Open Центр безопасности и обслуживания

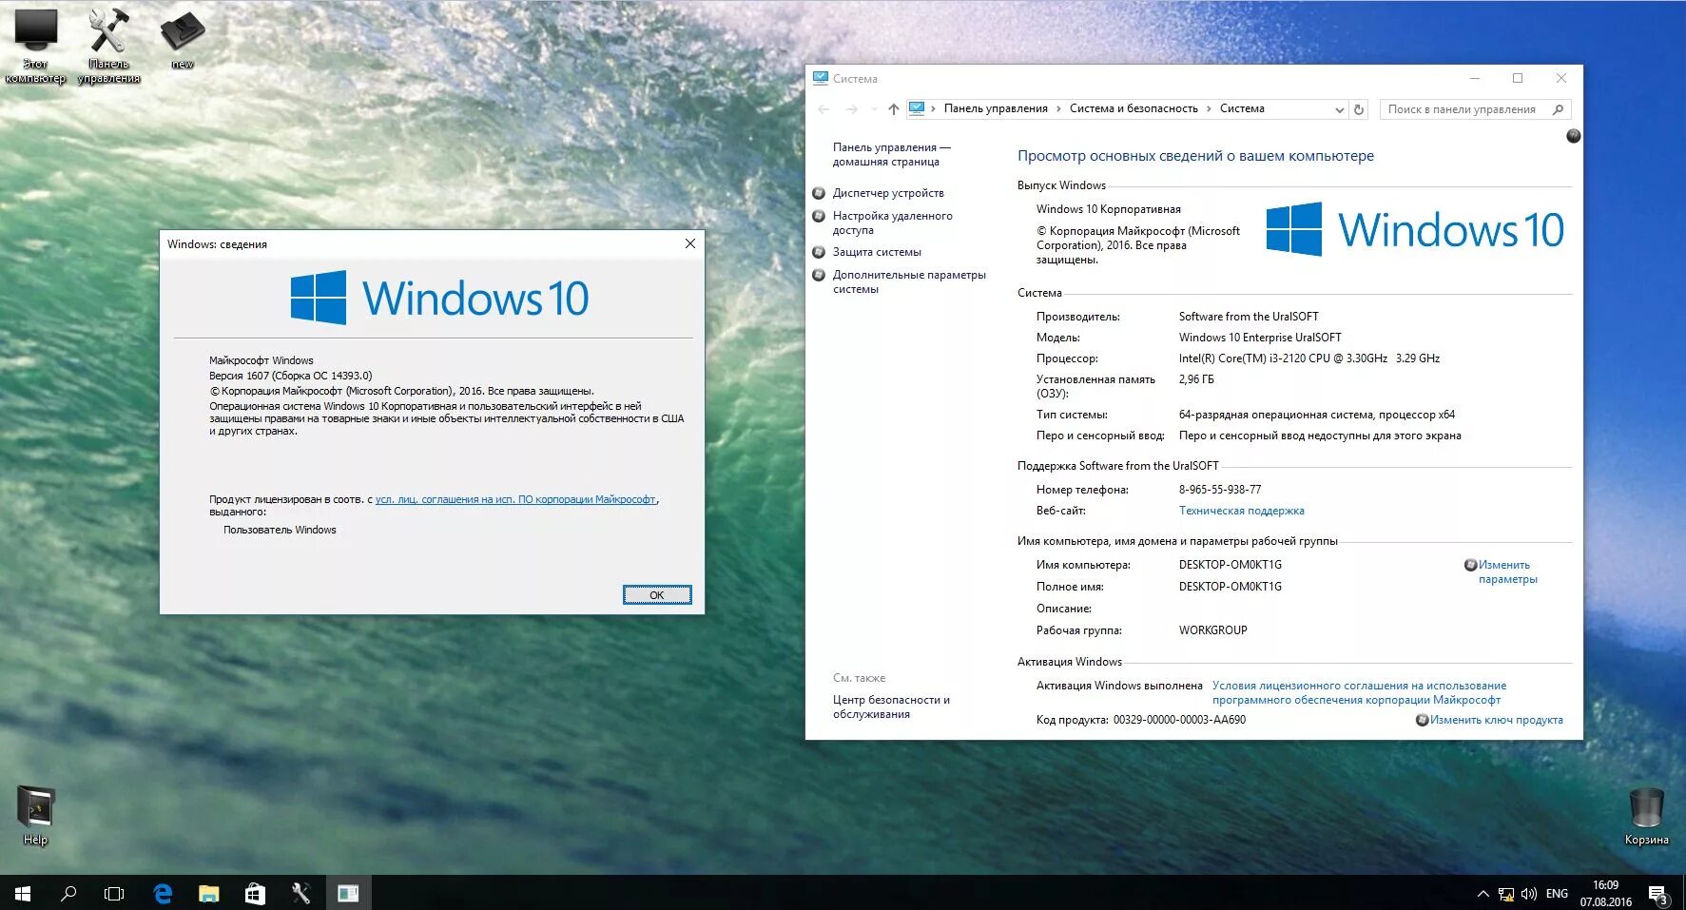pos(891,707)
